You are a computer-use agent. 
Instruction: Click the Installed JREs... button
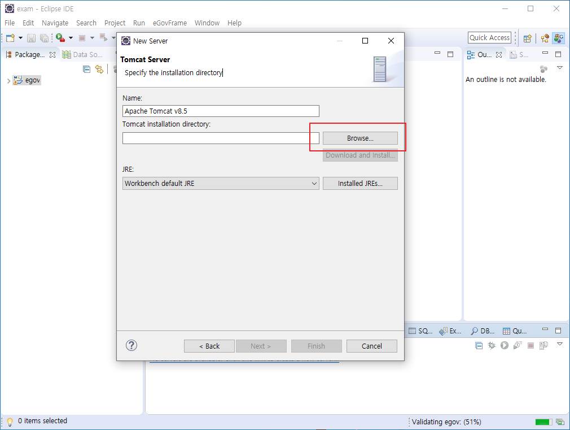tap(360, 184)
